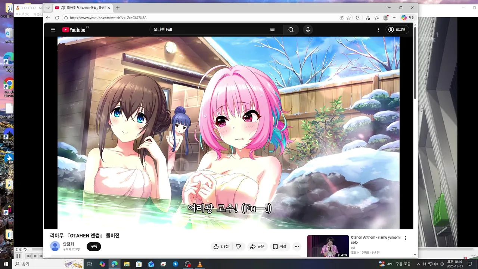This screenshot has width=478, height=269.
Task: Open the on-screen keyboard in search box
Action: tap(272, 30)
